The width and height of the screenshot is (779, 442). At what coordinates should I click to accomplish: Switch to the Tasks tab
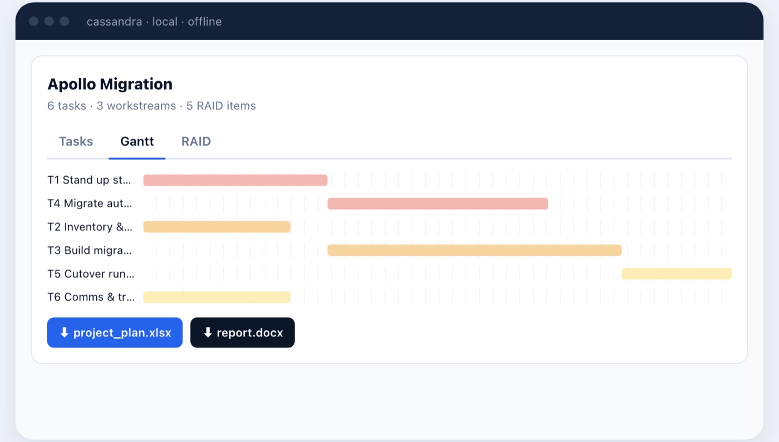[76, 141]
